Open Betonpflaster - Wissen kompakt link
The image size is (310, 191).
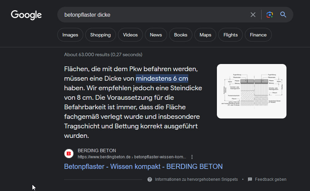coord(143,166)
